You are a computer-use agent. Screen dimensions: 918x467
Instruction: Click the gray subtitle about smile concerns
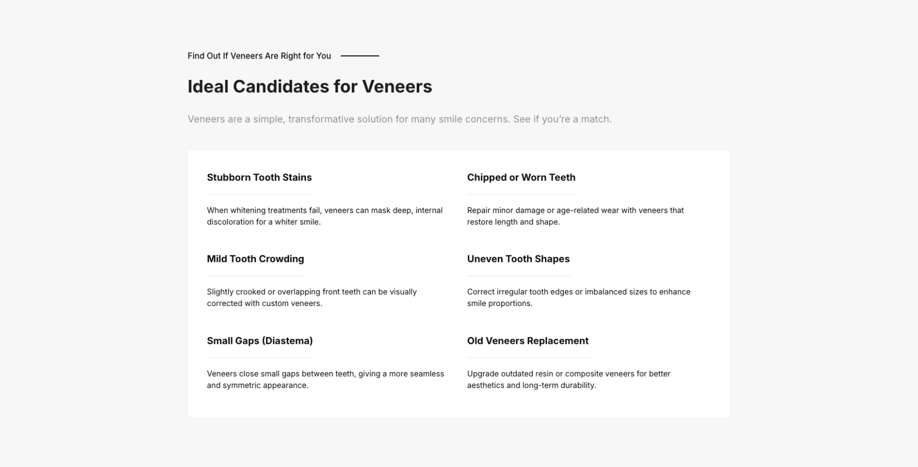tap(399, 119)
